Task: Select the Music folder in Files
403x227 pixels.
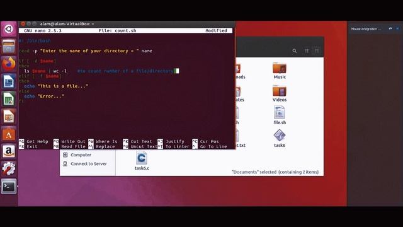Action: click(x=280, y=71)
